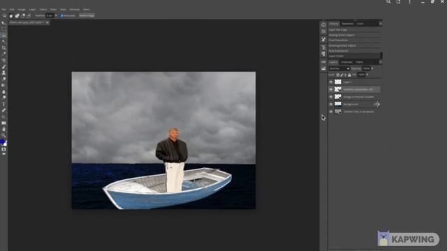The width and height of the screenshot is (447, 251).
Task: Select the Rectangle Select tool
Action: point(3,29)
